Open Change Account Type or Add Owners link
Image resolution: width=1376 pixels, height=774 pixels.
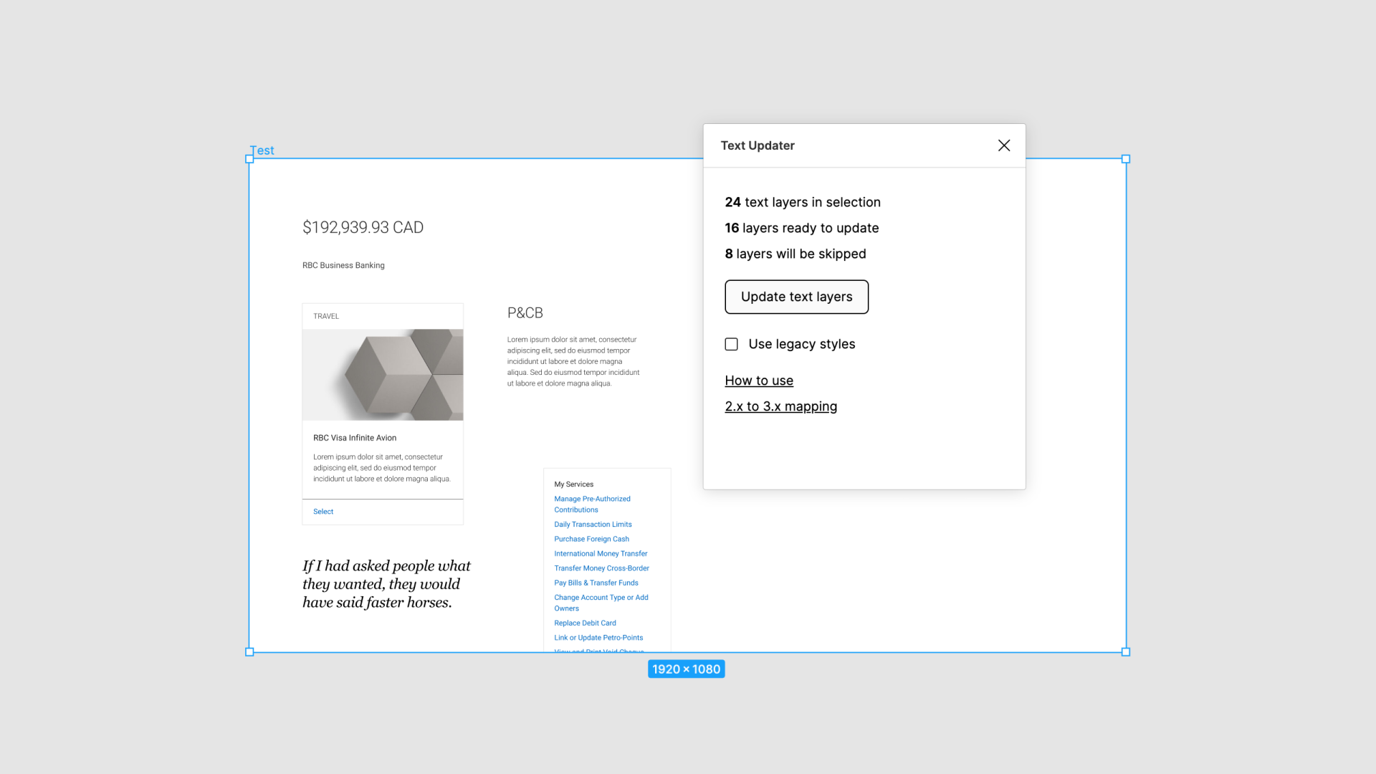tap(601, 603)
